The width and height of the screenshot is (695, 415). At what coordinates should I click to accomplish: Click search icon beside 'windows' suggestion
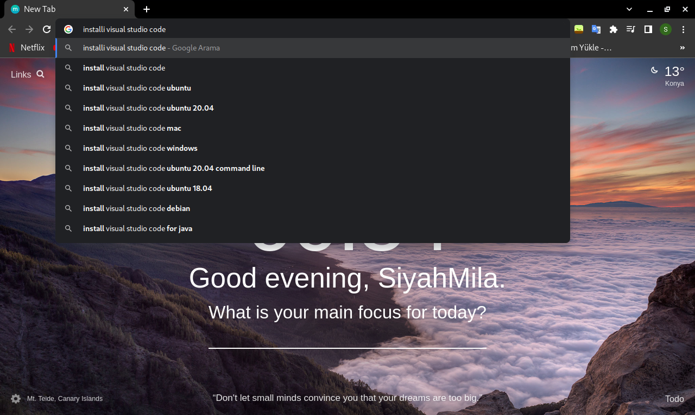(68, 148)
